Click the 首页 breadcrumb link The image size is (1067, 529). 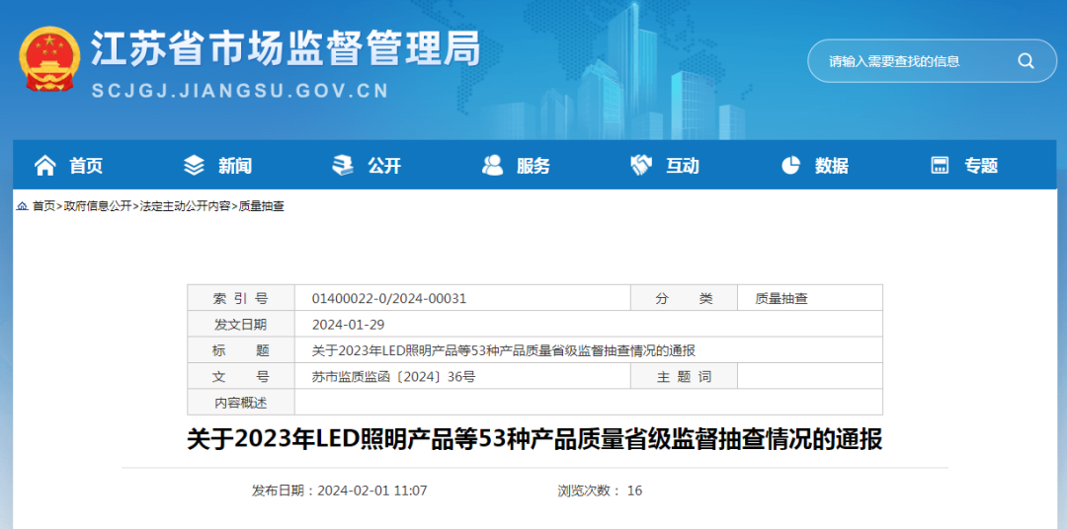pos(43,206)
